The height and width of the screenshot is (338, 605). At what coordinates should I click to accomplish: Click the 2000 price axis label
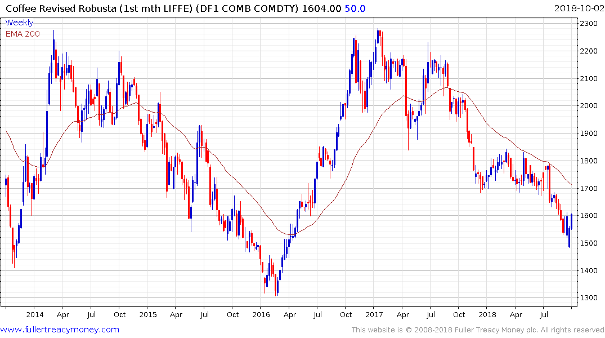point(589,106)
